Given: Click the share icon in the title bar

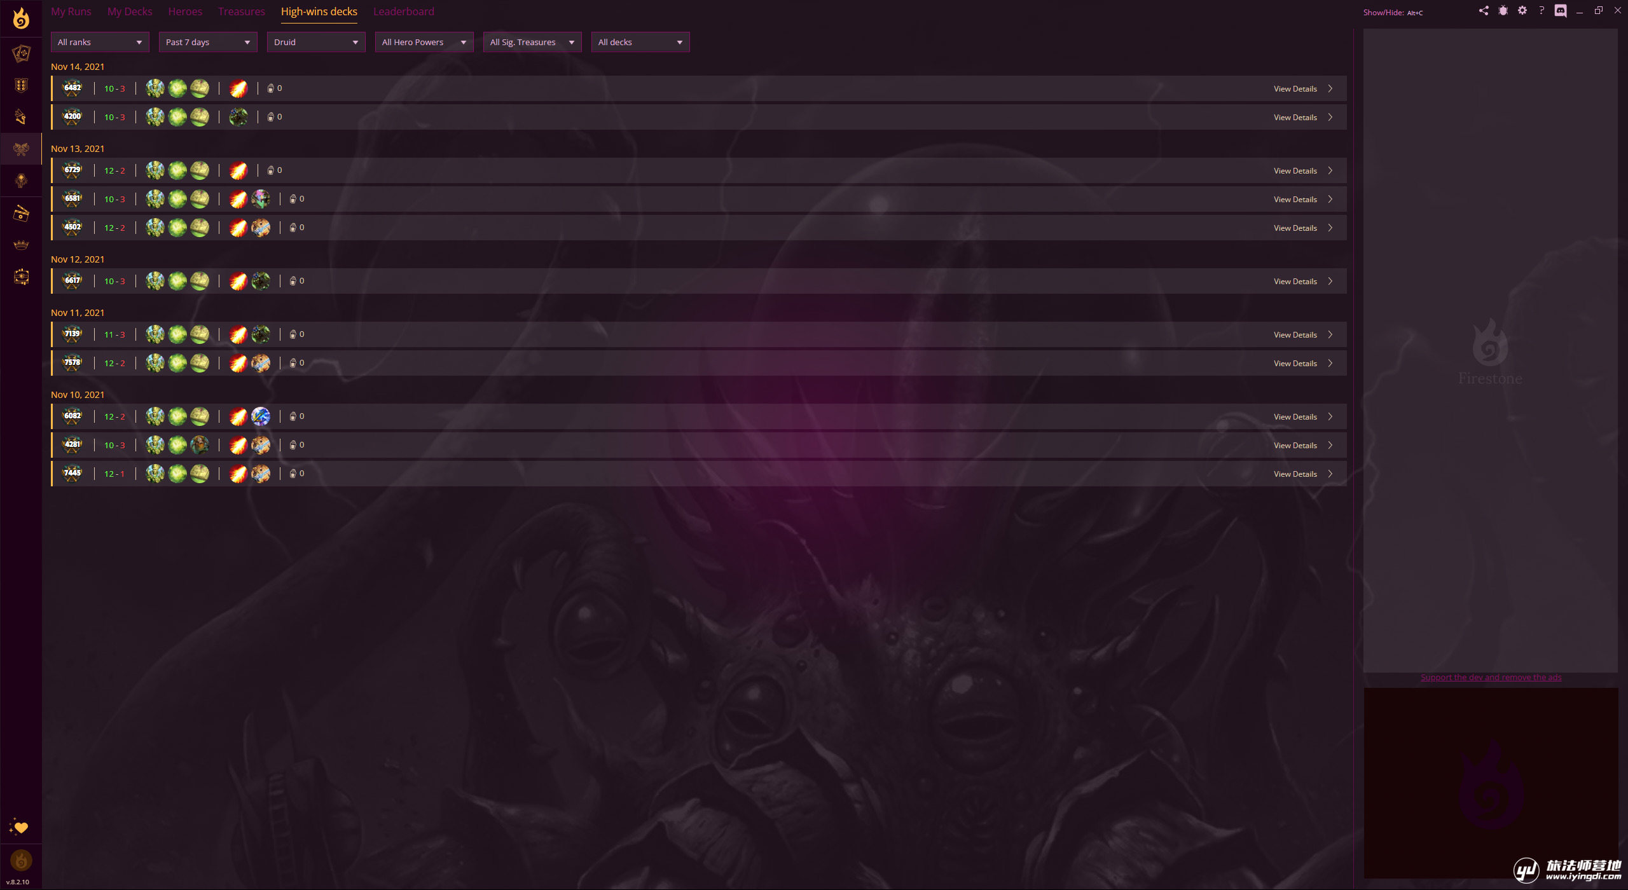Looking at the screenshot, I should (x=1484, y=11).
